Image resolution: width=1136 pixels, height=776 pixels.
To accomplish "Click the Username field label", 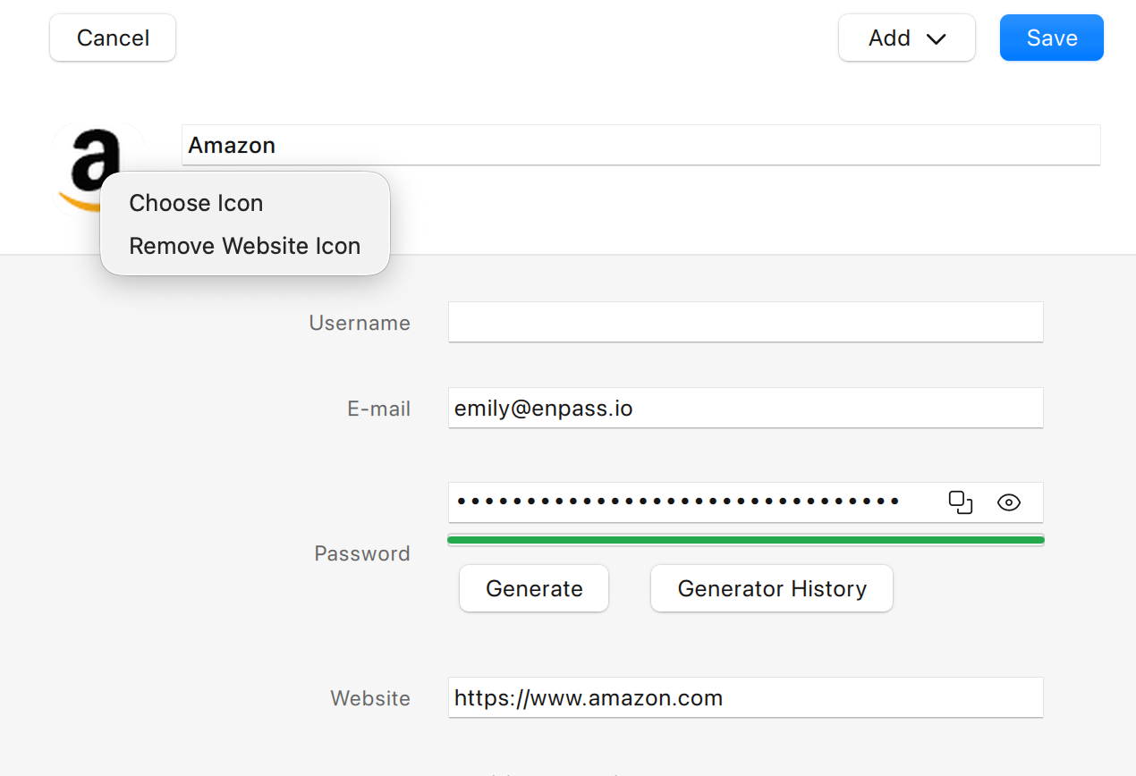I will coord(360,323).
